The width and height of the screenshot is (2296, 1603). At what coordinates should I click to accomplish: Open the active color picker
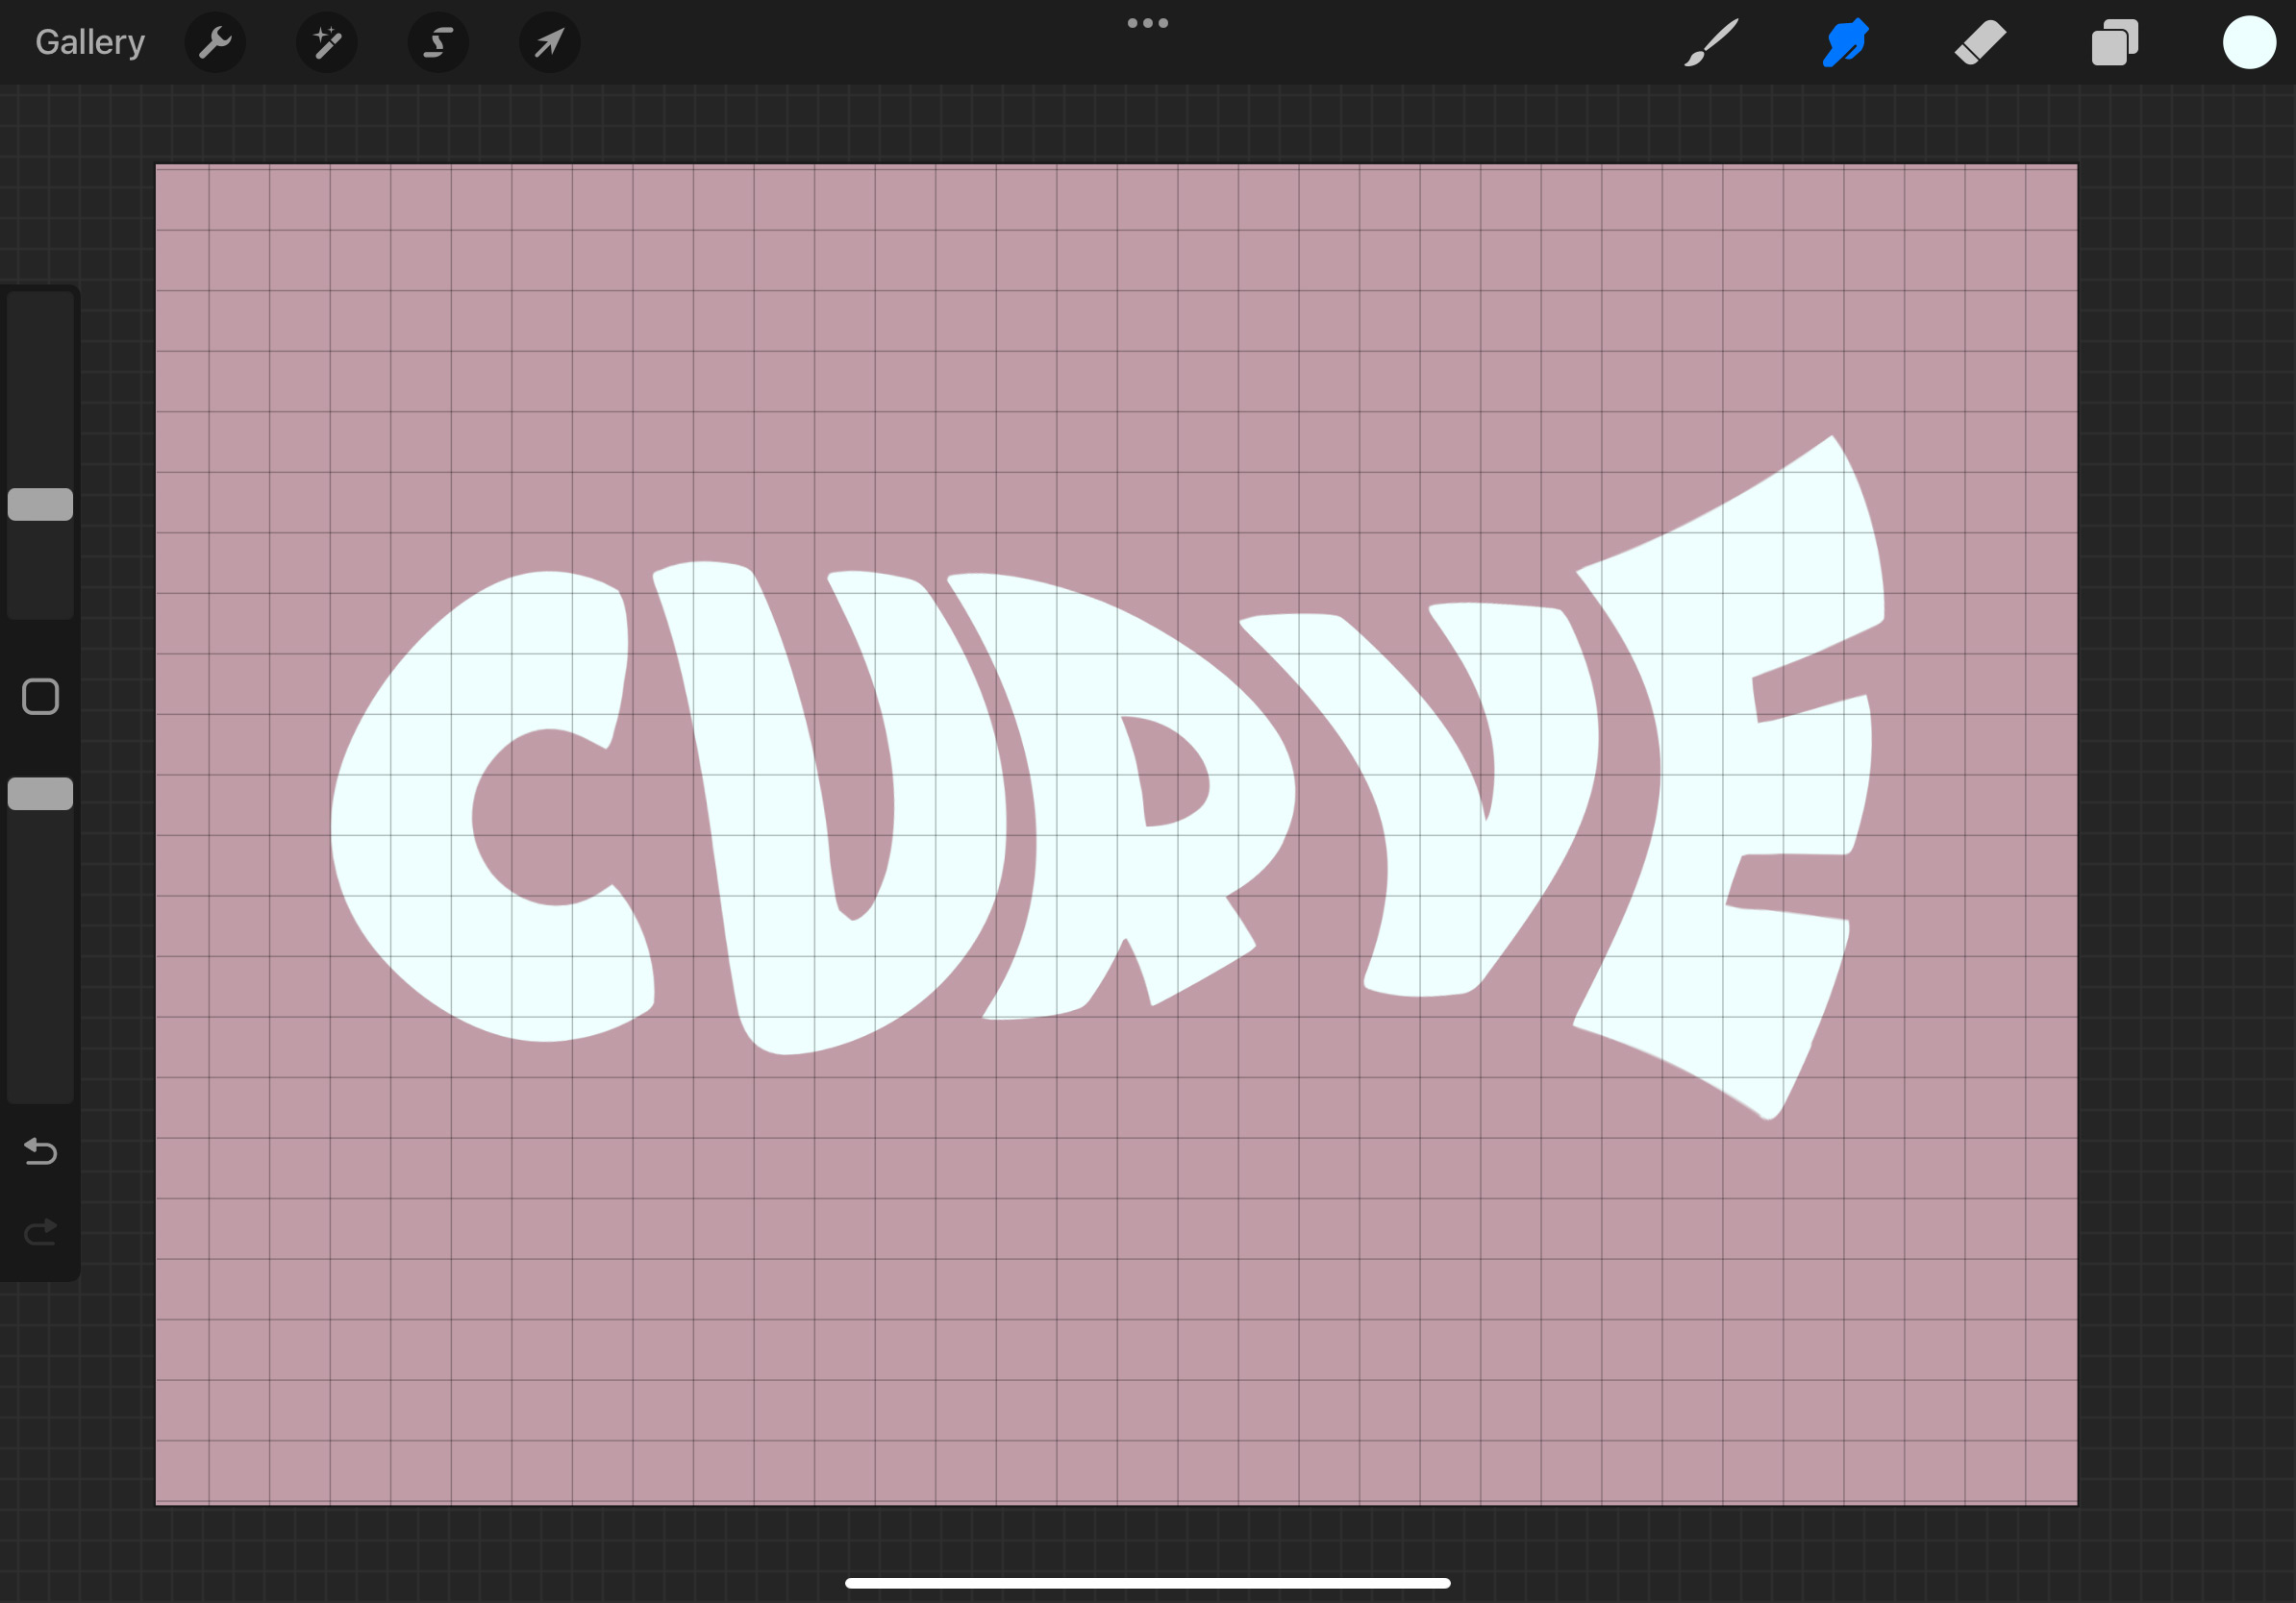pos(2249,42)
